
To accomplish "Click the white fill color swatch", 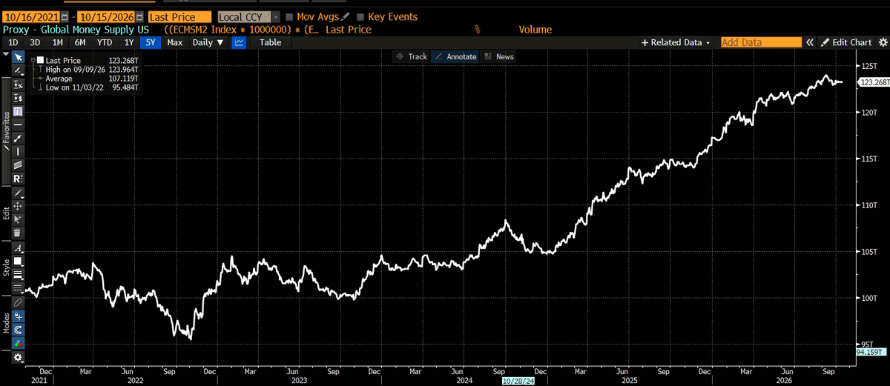I will pos(19,262).
